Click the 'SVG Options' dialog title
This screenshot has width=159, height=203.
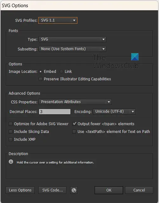coord(15,6)
